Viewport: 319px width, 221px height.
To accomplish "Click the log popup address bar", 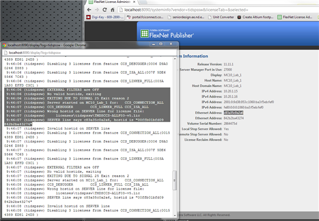I will (x=89, y=53).
